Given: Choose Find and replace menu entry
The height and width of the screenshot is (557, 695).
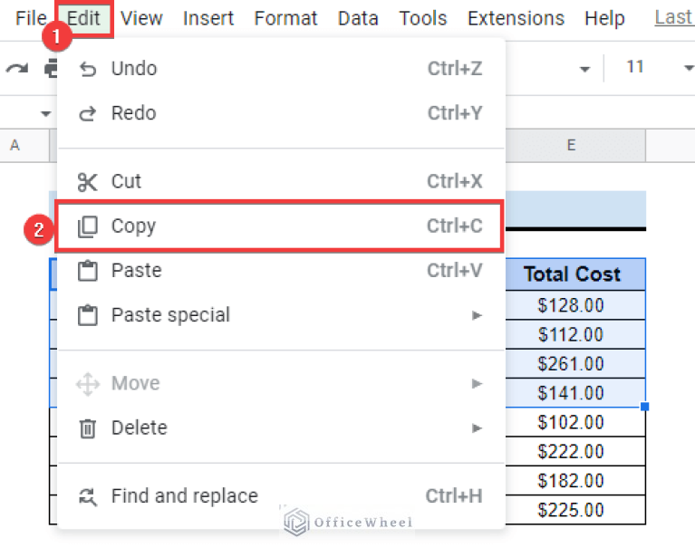Looking at the screenshot, I should 282,496.
